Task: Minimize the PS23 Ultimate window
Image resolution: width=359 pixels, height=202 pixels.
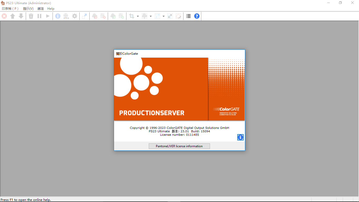Action: 329,3
